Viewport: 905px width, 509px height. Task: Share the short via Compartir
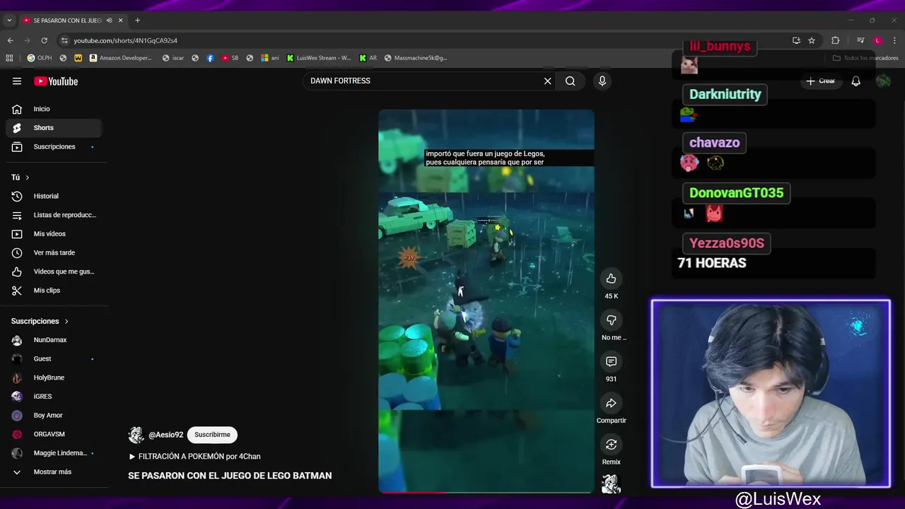pyautogui.click(x=611, y=403)
